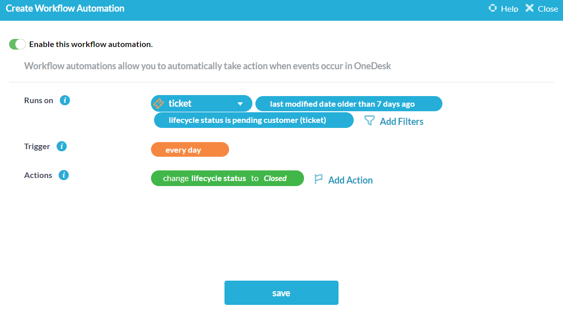Edit the 'change lifecycle status to Closed' action
The image size is (563, 314).
click(x=227, y=178)
